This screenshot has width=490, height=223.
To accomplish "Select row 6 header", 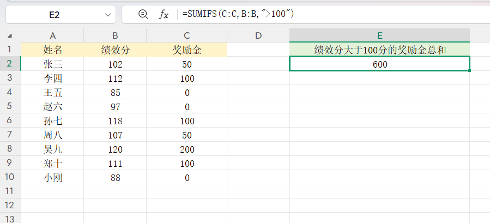I will 10,120.
